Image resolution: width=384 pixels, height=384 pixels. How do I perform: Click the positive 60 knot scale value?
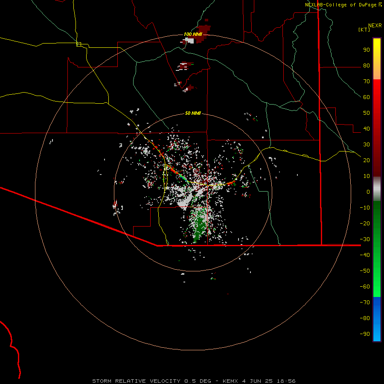click(x=367, y=97)
